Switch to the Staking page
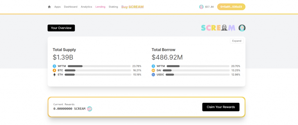 113,7
